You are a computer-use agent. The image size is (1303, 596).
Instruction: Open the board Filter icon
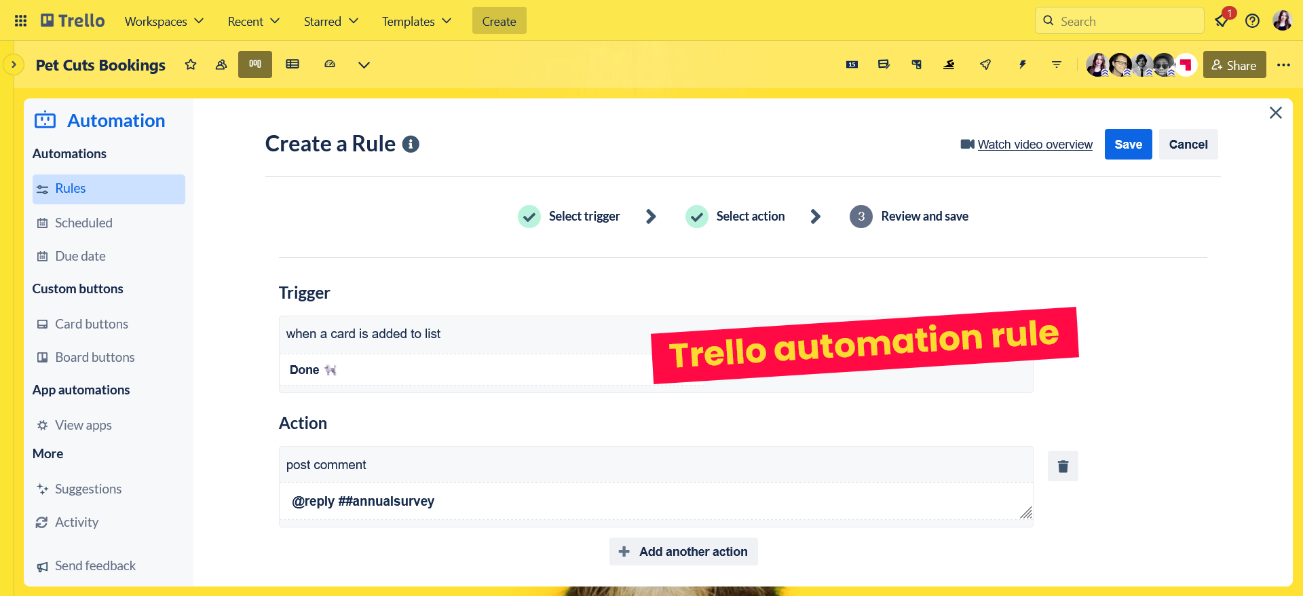[x=1057, y=64]
